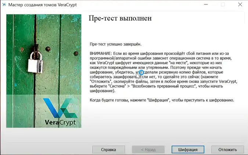Screen dimensions: 248x155
Task: Open help with the Справка button
Action: (x=109, y=150)
